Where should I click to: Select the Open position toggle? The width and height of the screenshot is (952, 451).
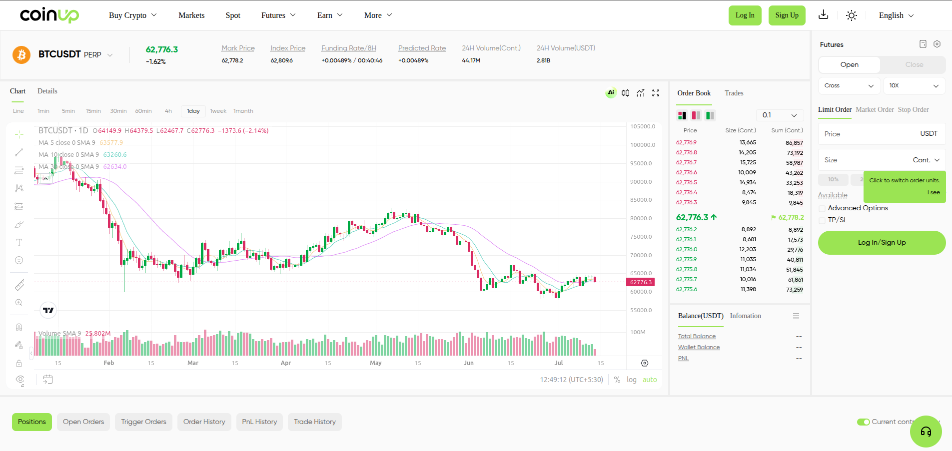click(x=849, y=64)
